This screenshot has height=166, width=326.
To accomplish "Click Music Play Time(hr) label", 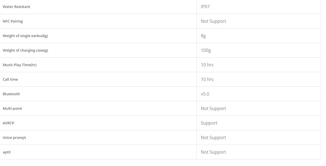I will 20,65.
